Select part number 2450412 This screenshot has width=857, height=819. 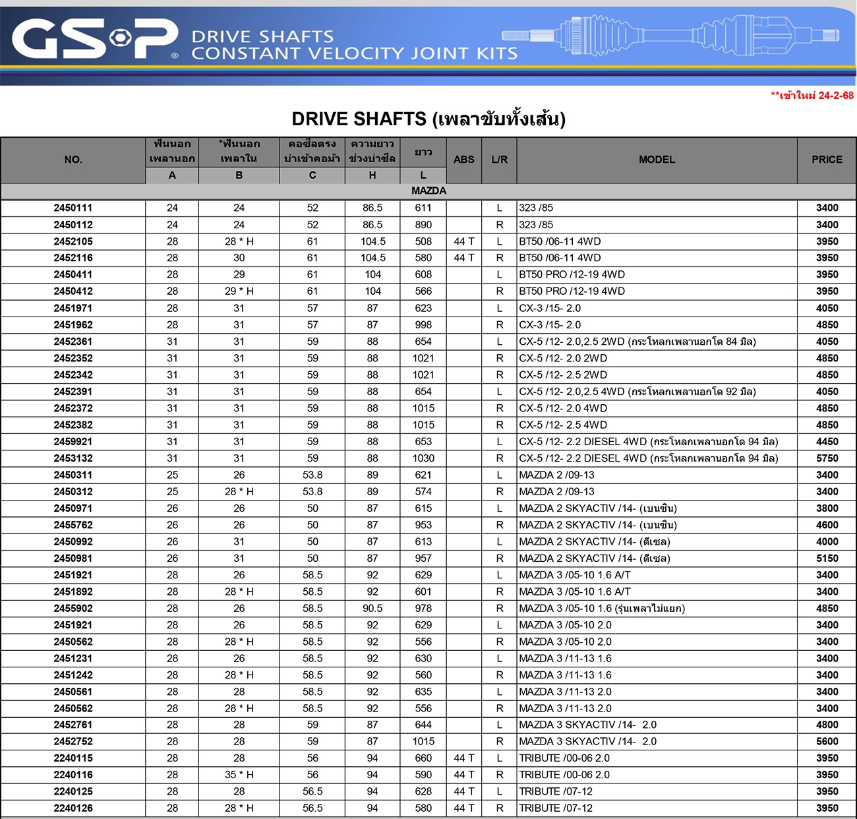(73, 291)
